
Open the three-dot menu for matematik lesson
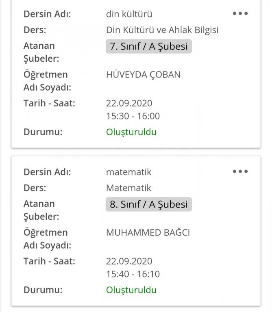(240, 171)
